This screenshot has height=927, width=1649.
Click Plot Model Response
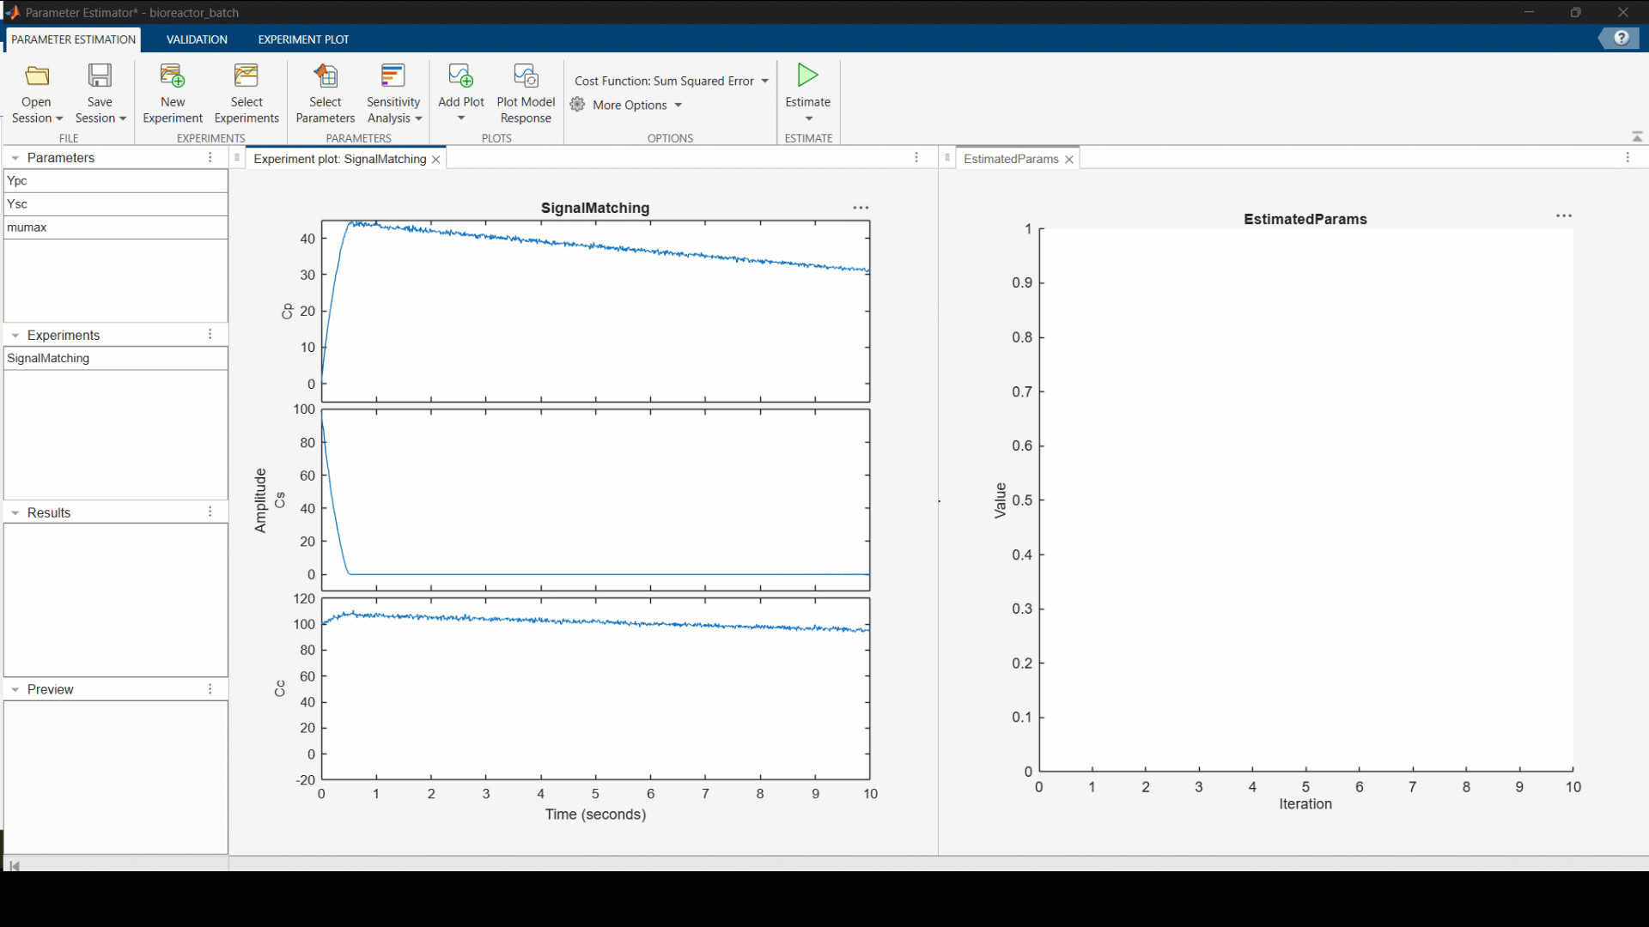pos(526,94)
